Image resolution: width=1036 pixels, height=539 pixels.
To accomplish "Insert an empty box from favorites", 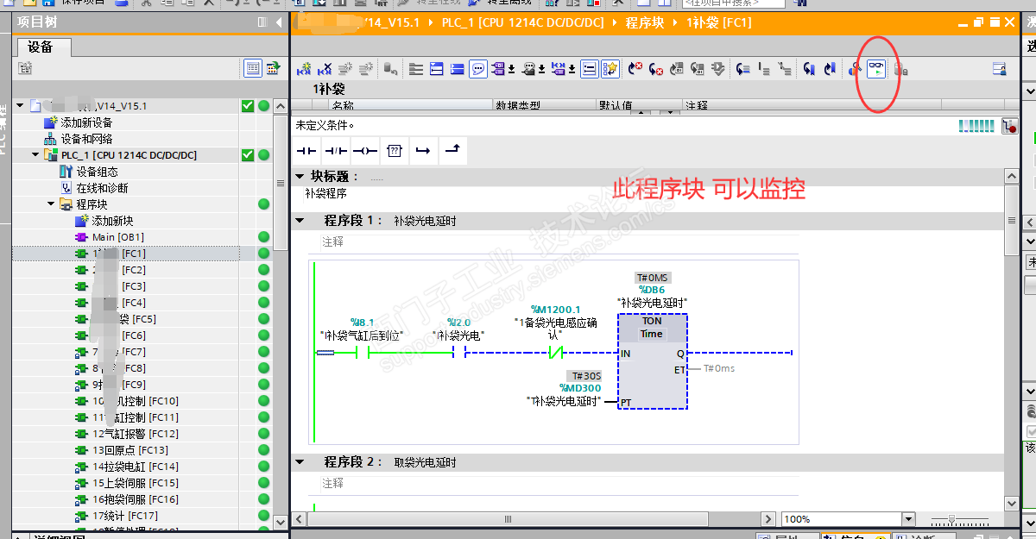I will (394, 151).
